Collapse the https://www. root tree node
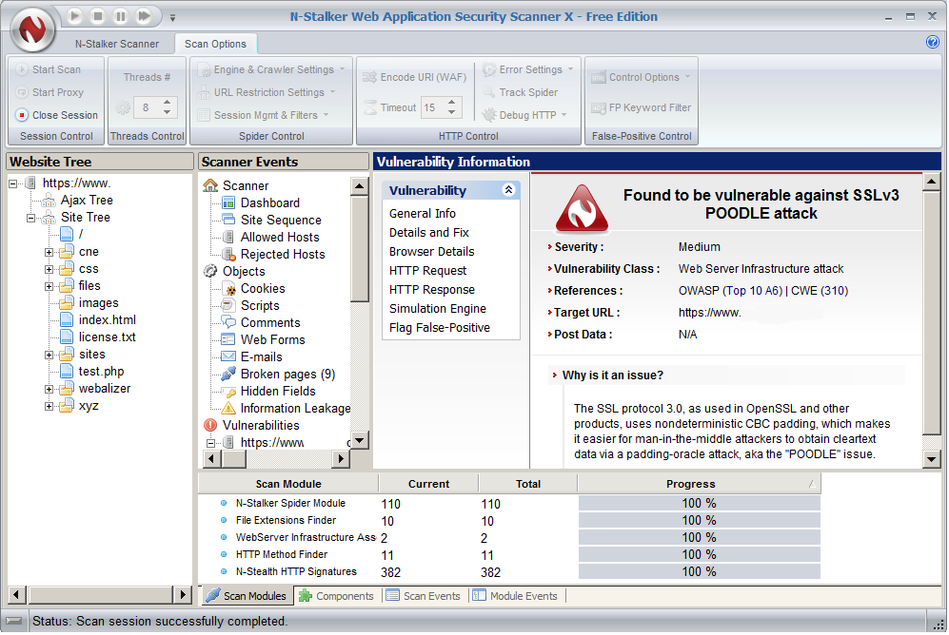Viewport: 949px width, 635px height. pyautogui.click(x=12, y=183)
